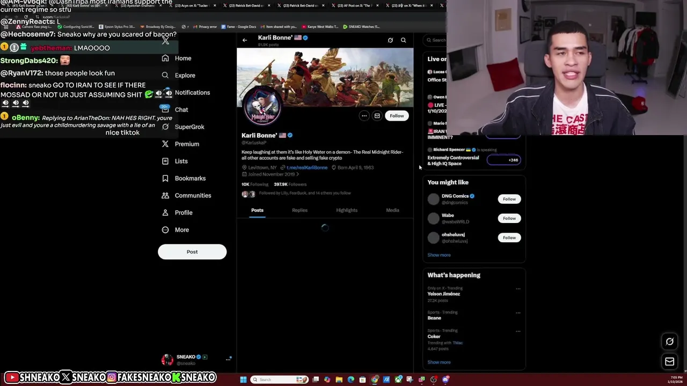Open the Beane trending topic

point(434,318)
